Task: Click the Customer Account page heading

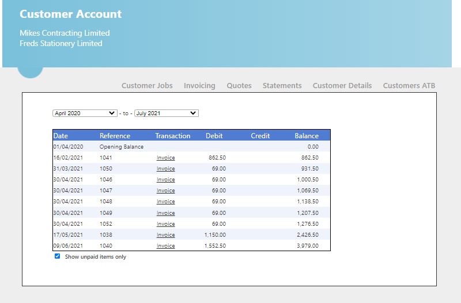Action: (x=70, y=14)
